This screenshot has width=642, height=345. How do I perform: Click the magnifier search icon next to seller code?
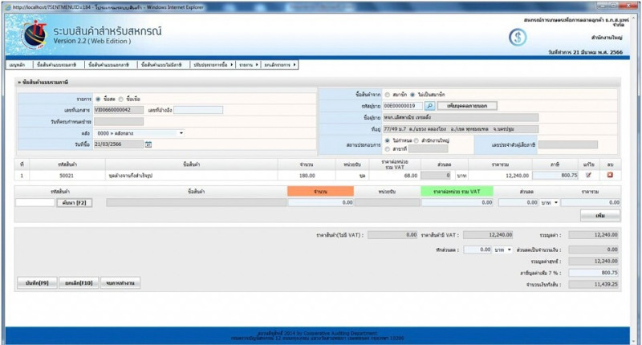[429, 105]
